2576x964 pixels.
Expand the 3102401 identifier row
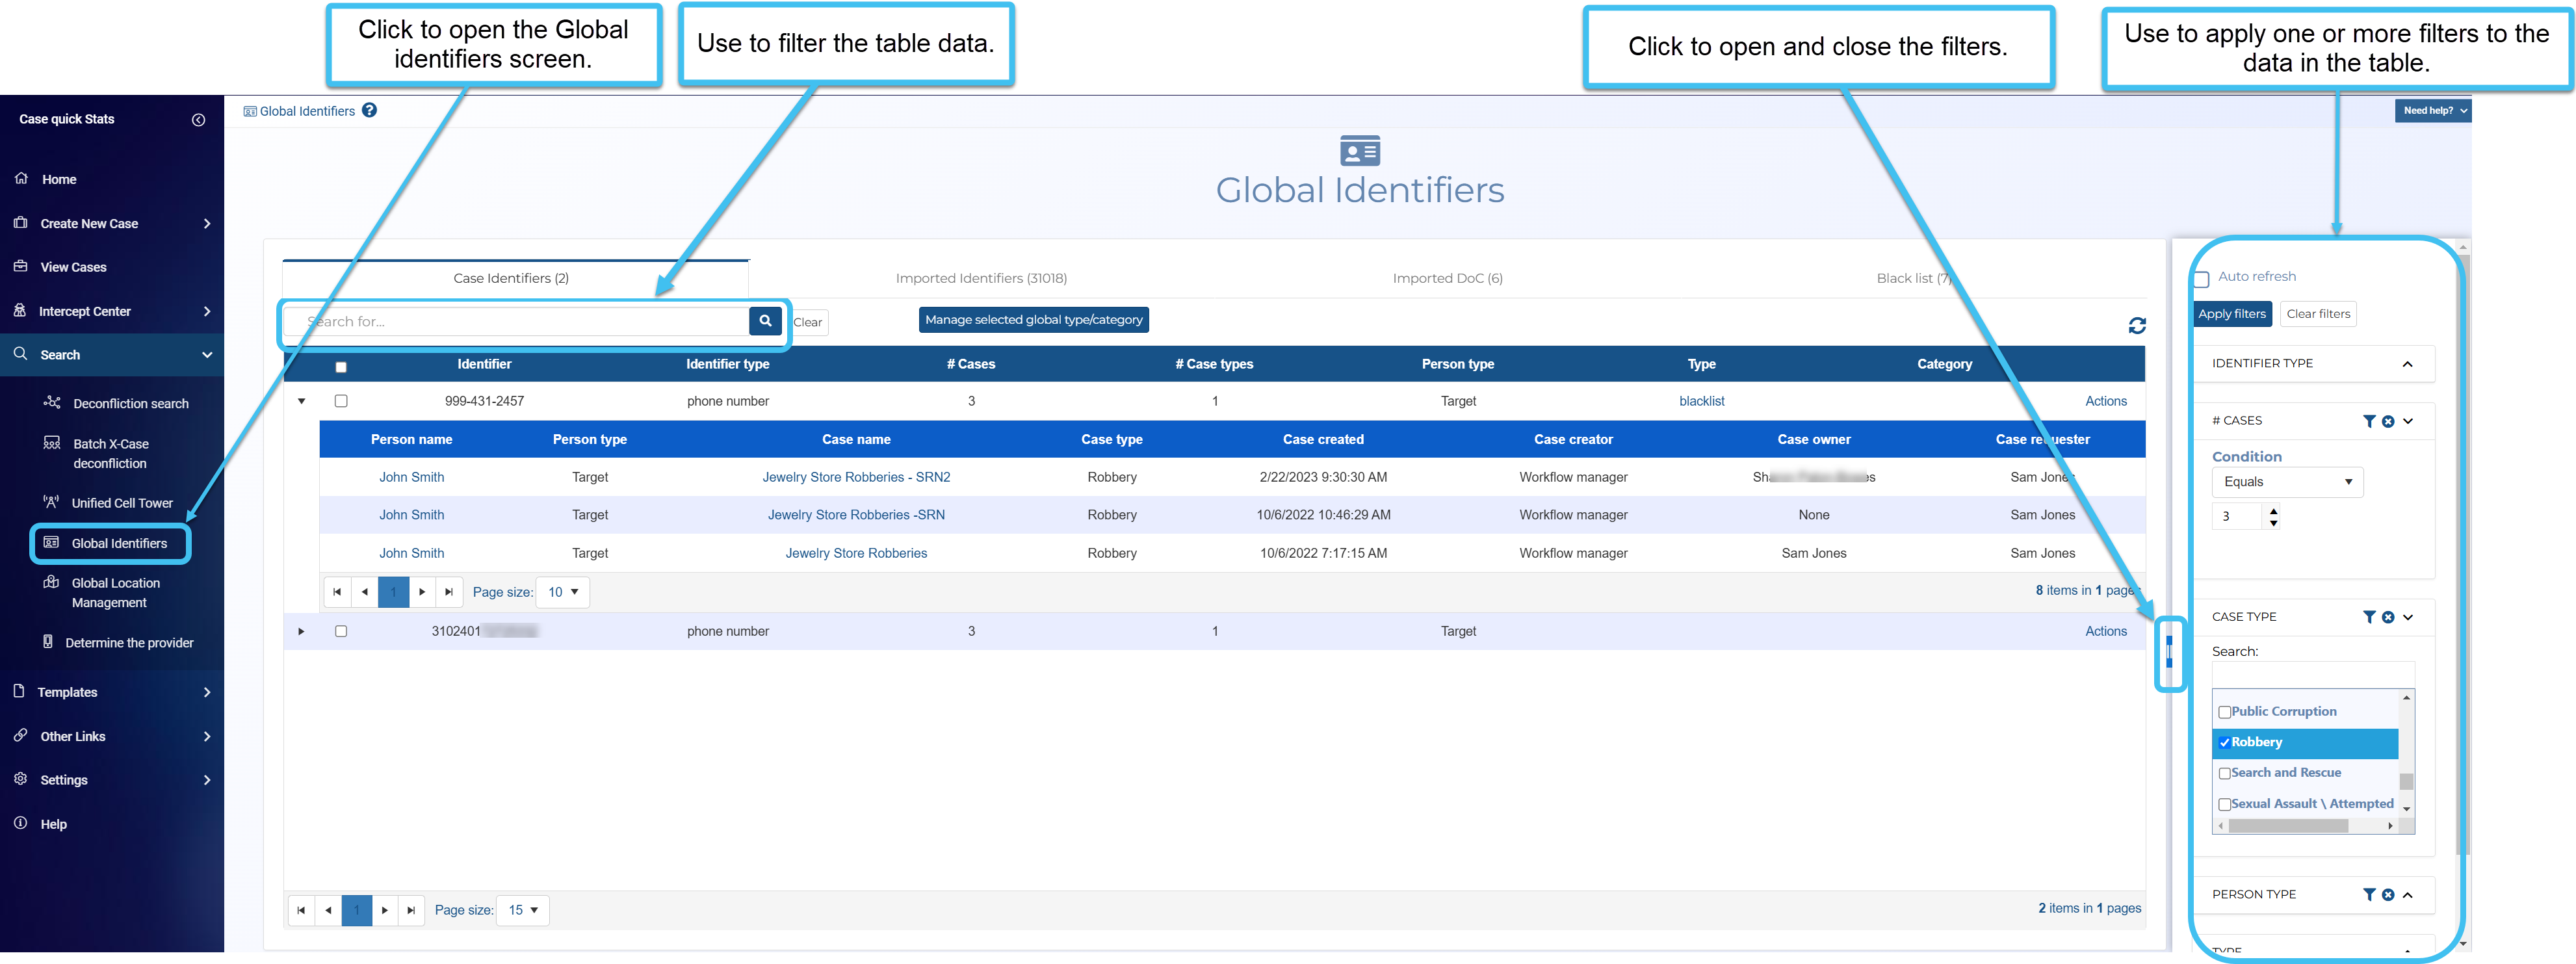(301, 632)
